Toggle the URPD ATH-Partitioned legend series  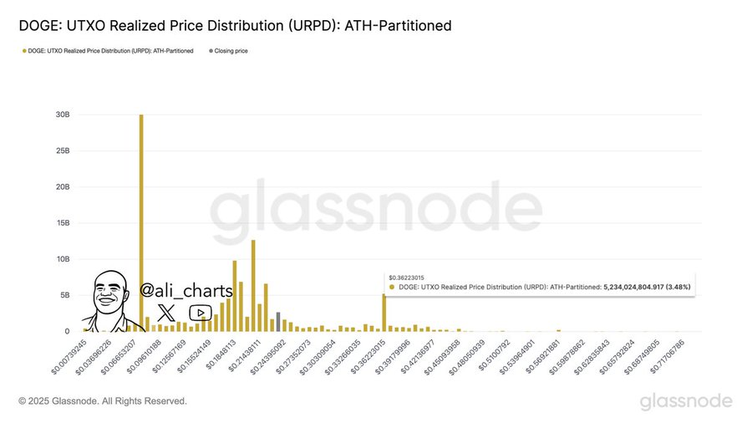tap(108, 51)
